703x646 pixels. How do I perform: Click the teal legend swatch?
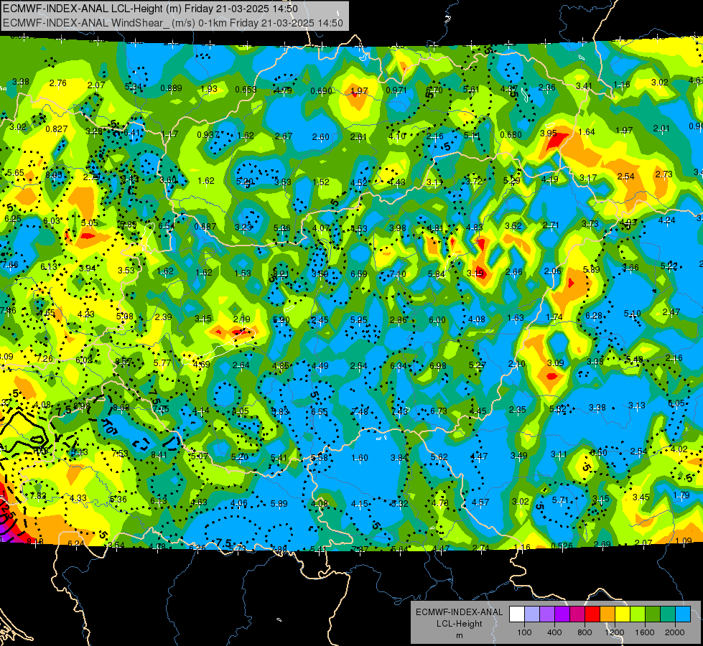point(668,614)
